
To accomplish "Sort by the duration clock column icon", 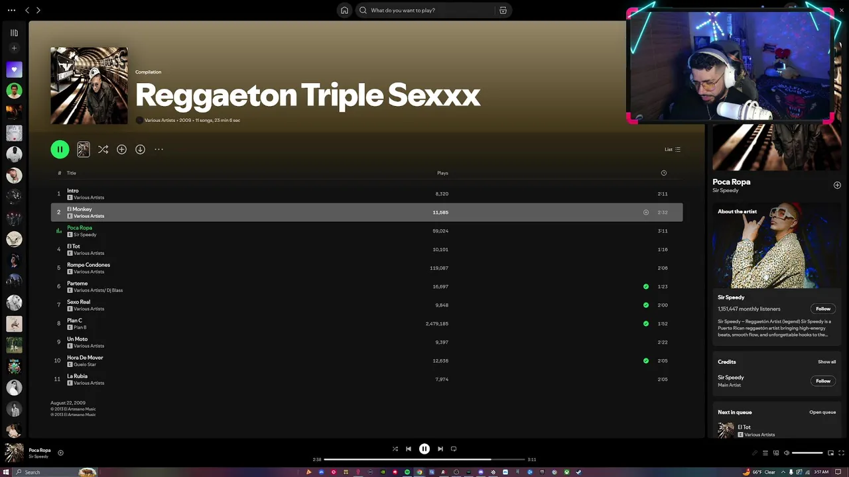I will pyautogui.click(x=663, y=173).
